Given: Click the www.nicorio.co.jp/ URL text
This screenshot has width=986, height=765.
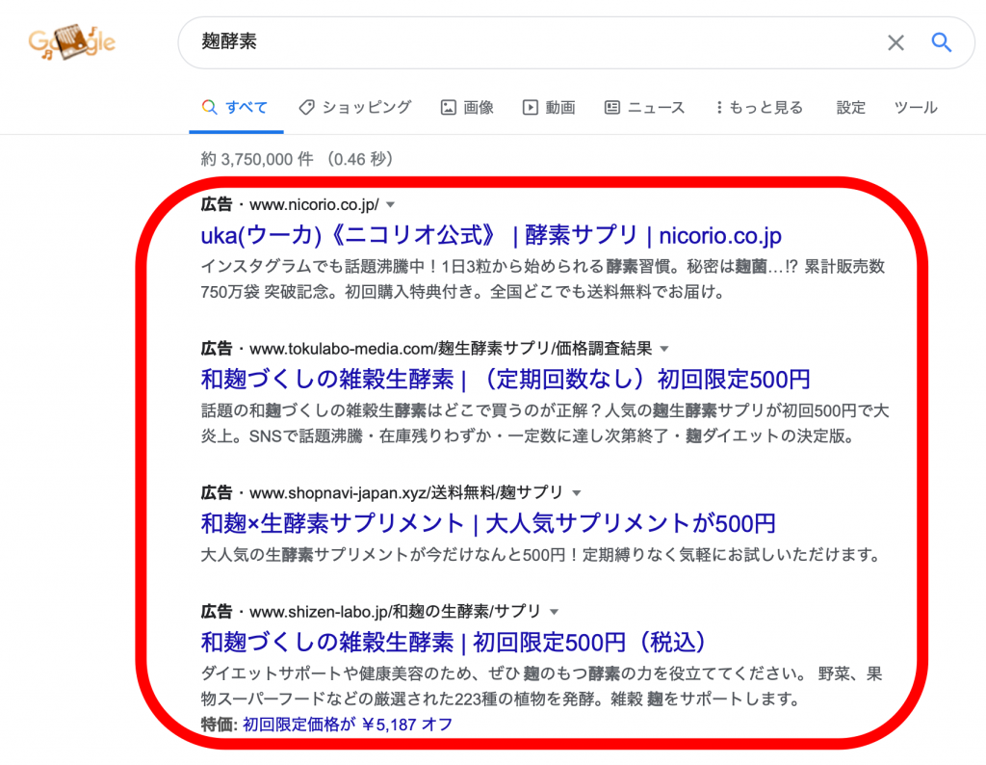Looking at the screenshot, I should click(x=315, y=204).
